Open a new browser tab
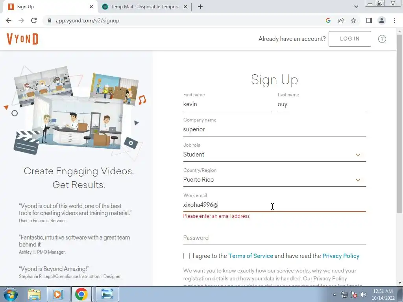Screen dimensions: 403x302 (x=200, y=7)
